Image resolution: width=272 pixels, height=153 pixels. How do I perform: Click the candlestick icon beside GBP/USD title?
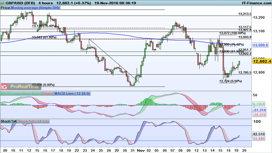click(x=2, y=3)
